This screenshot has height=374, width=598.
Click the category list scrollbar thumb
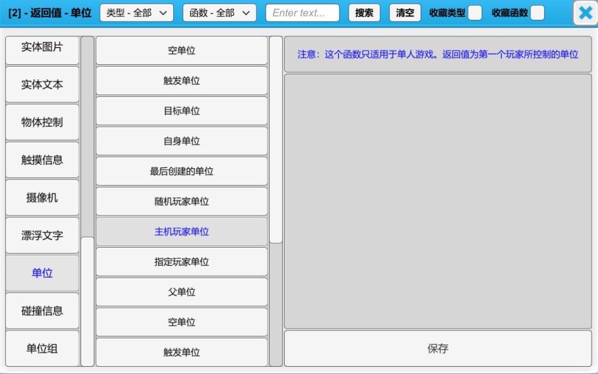tap(87, 301)
